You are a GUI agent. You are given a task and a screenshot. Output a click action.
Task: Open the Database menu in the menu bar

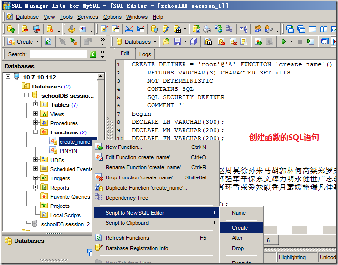coord(27,17)
